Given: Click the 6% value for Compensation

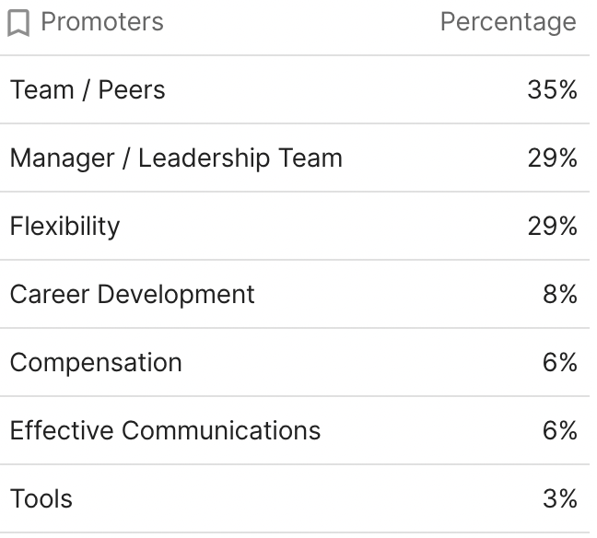Looking at the screenshot, I should [559, 362].
